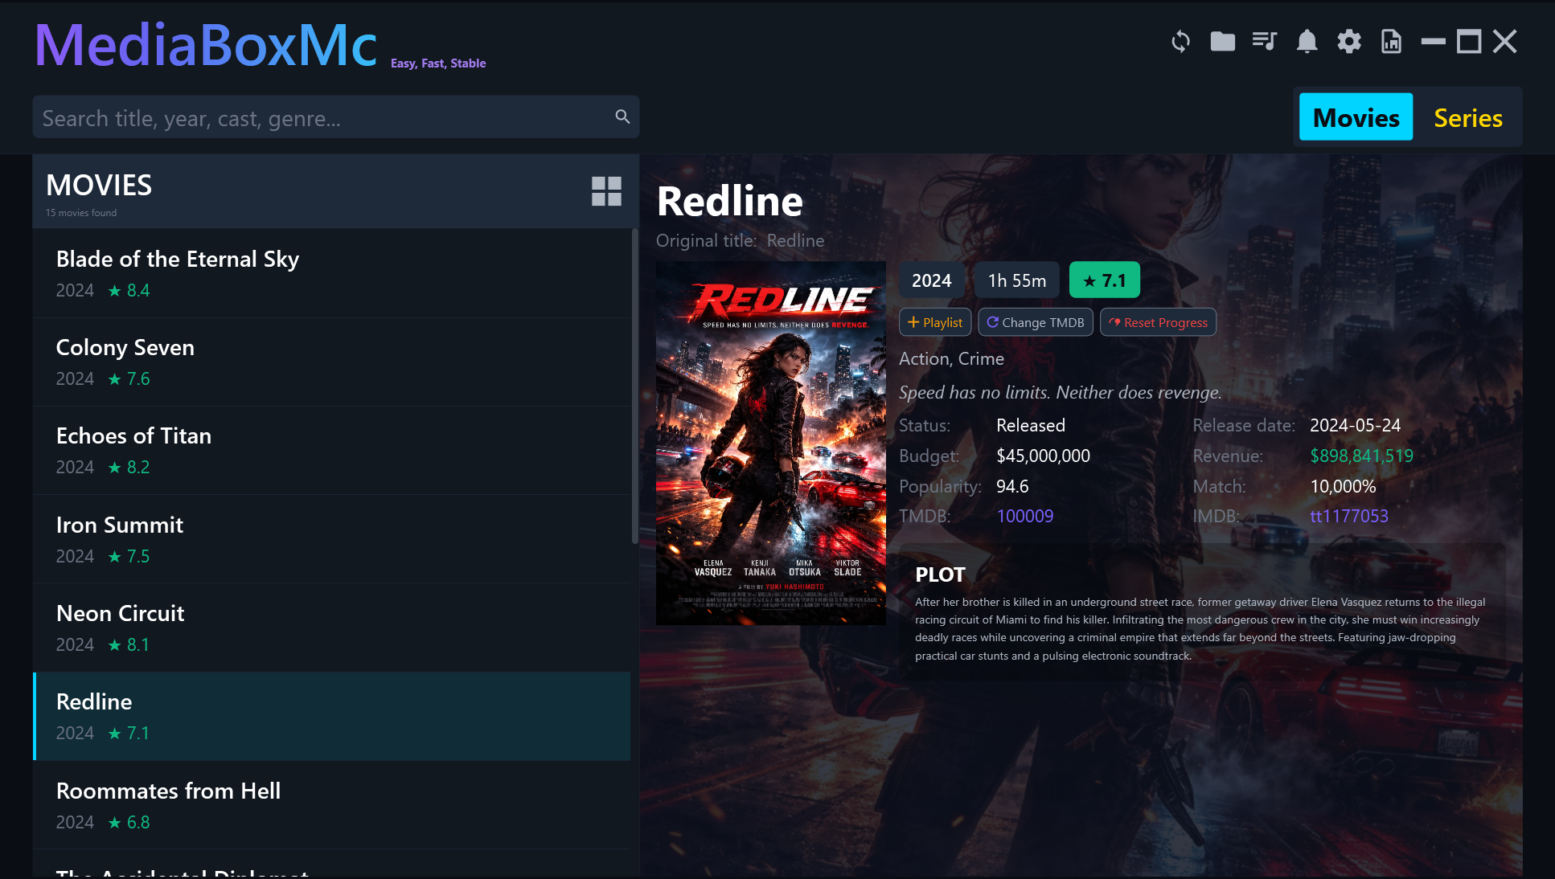Click the log file document icon
This screenshot has height=879, width=1555.
pyautogui.click(x=1391, y=41)
